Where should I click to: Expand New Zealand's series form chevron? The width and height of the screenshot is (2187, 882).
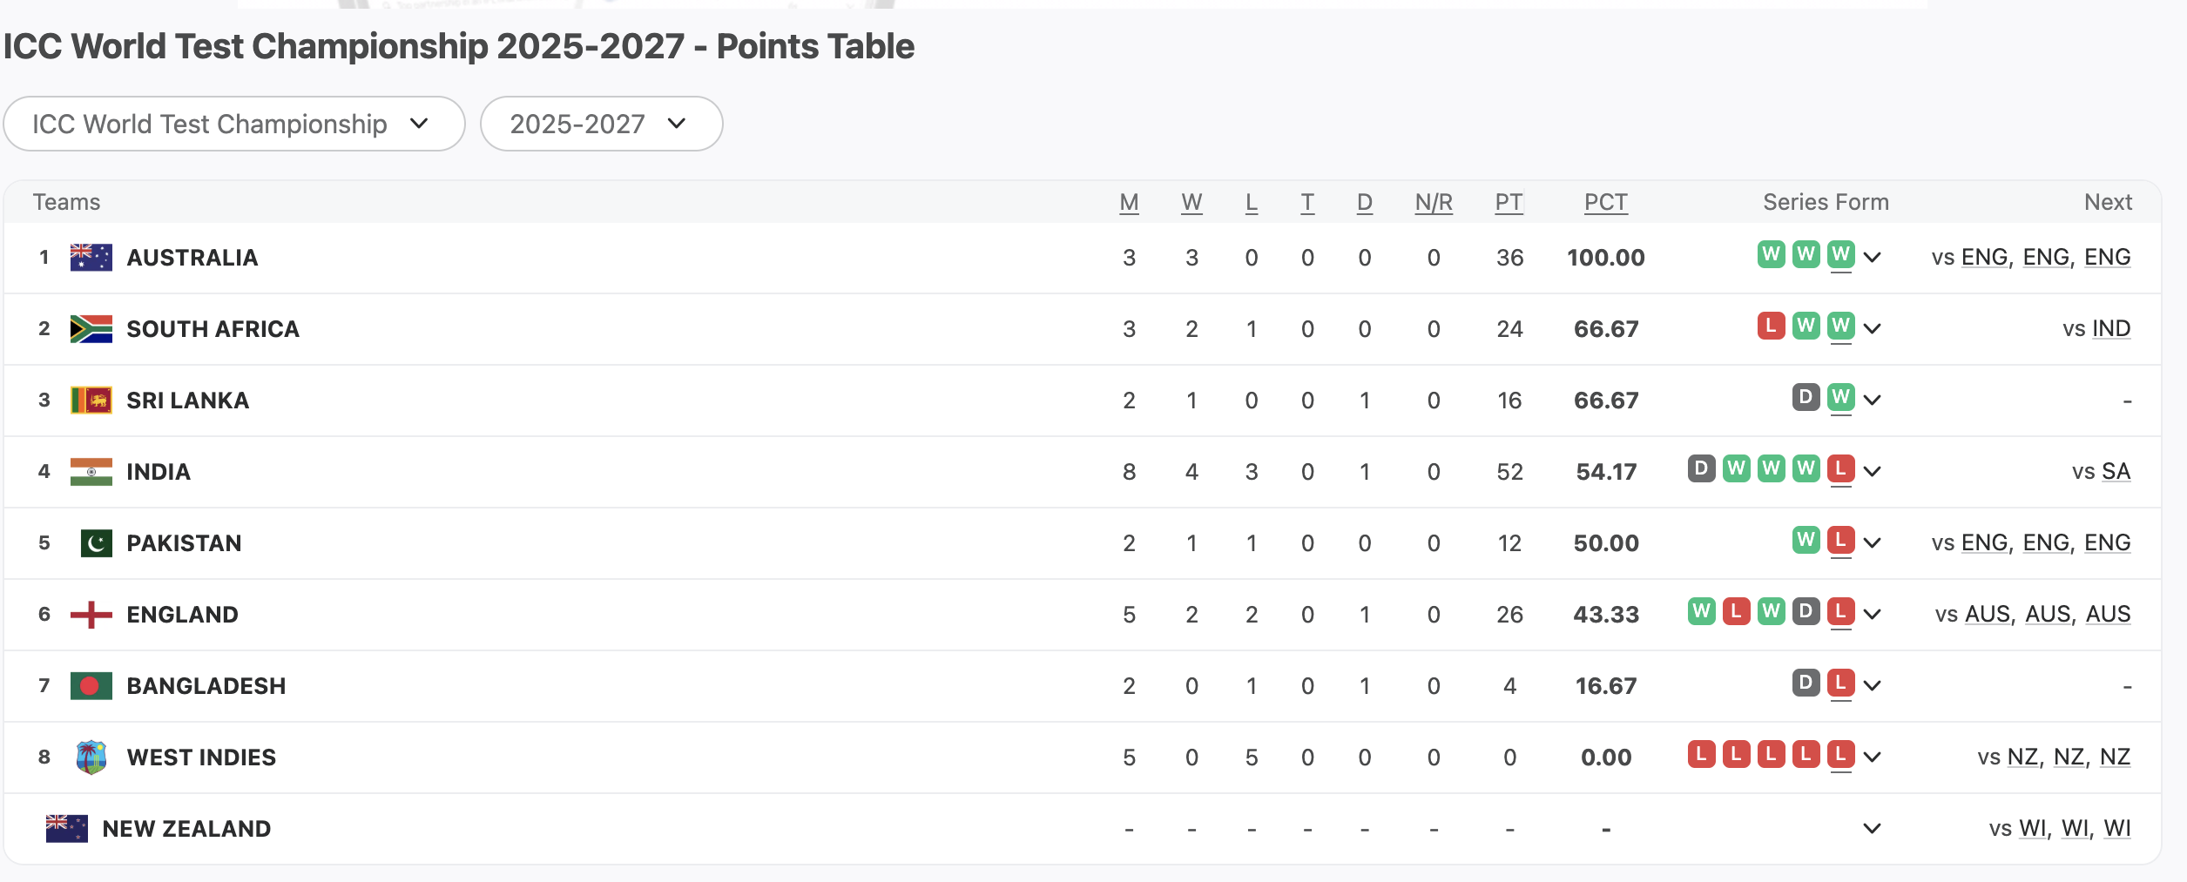(x=1872, y=829)
